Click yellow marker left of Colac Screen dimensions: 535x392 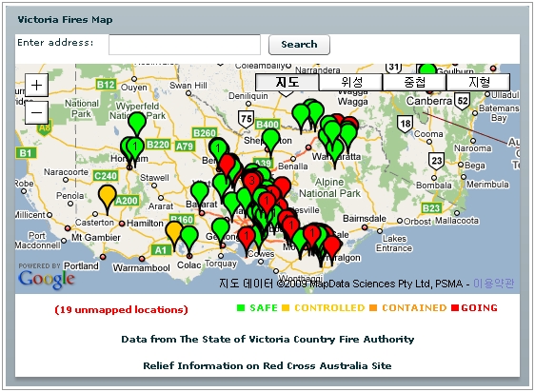point(174,232)
